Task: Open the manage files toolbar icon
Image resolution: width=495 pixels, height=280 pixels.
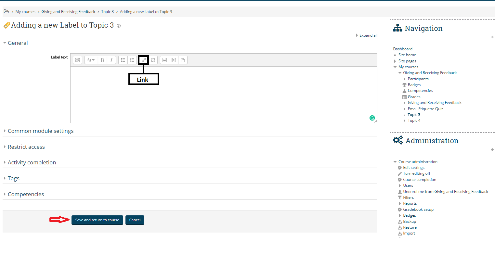Action: pos(183,60)
